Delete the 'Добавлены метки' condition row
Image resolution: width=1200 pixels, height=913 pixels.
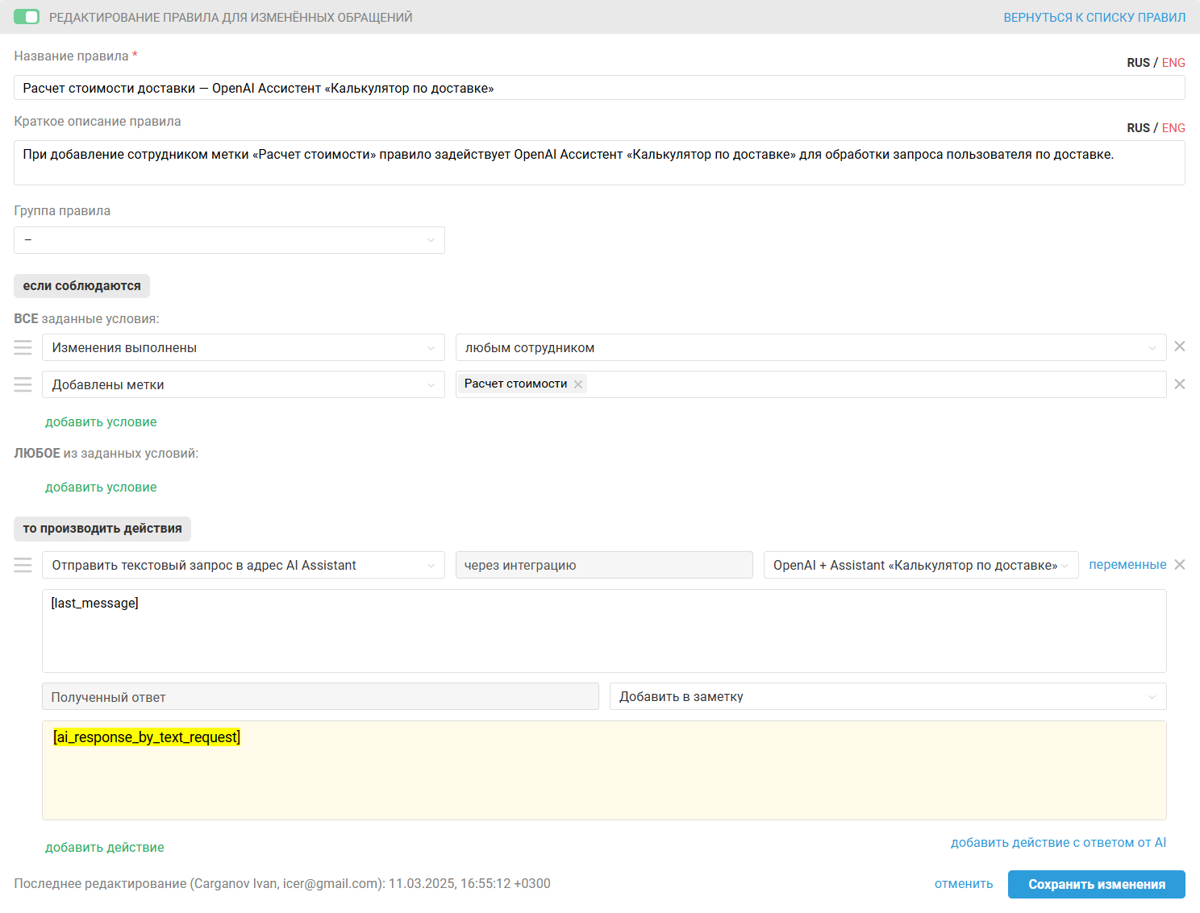(x=1180, y=384)
